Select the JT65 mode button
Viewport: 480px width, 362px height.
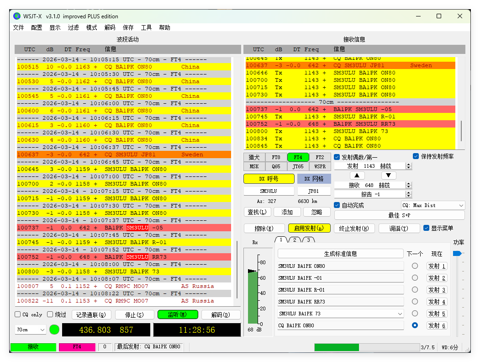(298, 166)
